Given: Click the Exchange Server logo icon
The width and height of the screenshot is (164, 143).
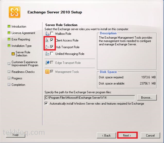Looking at the screenshot, I should (x=14, y=12).
